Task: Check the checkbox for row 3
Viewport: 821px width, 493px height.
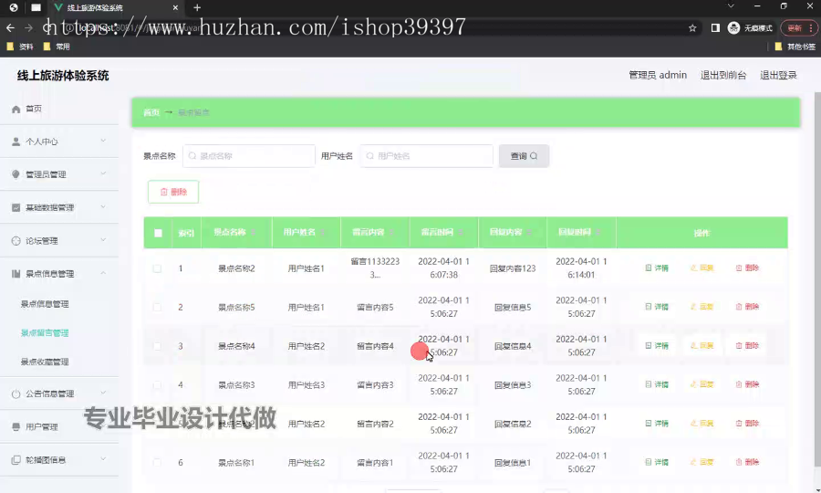Action: [157, 346]
